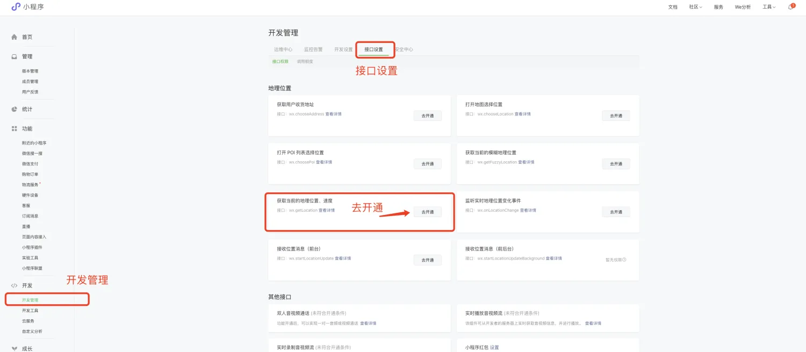Open 微信支付 in the sidebar menu
The image size is (806, 352).
coord(30,164)
